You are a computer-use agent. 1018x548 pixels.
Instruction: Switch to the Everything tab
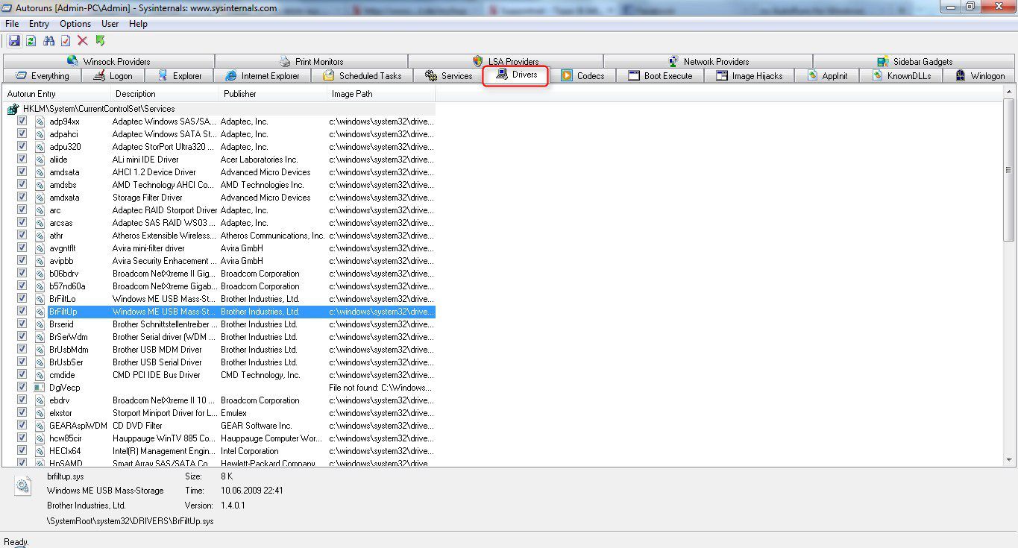42,76
